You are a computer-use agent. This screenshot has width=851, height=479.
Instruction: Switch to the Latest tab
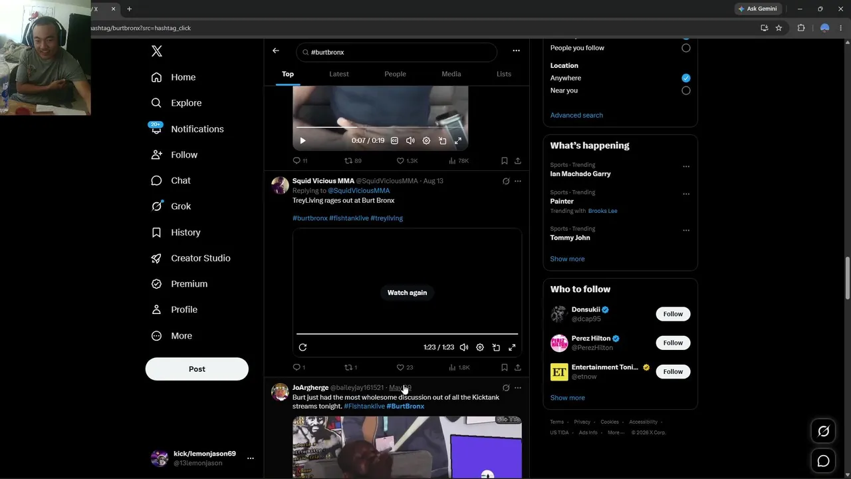(x=339, y=74)
